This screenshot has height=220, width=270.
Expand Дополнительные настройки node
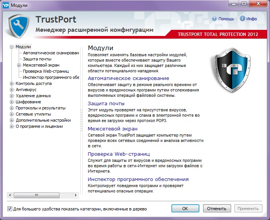11,120
